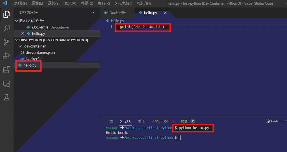This screenshot has height=152, width=287.
Task: Open the Search view icon
Action: click(x=7, y=28)
